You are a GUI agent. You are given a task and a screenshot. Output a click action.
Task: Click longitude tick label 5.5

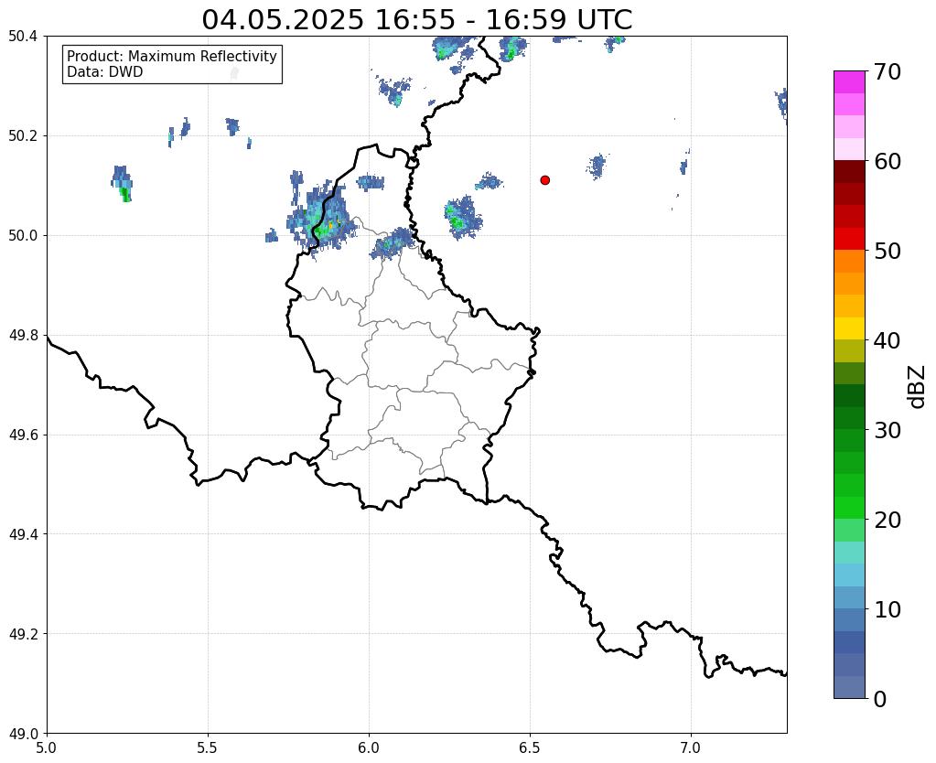tap(208, 748)
